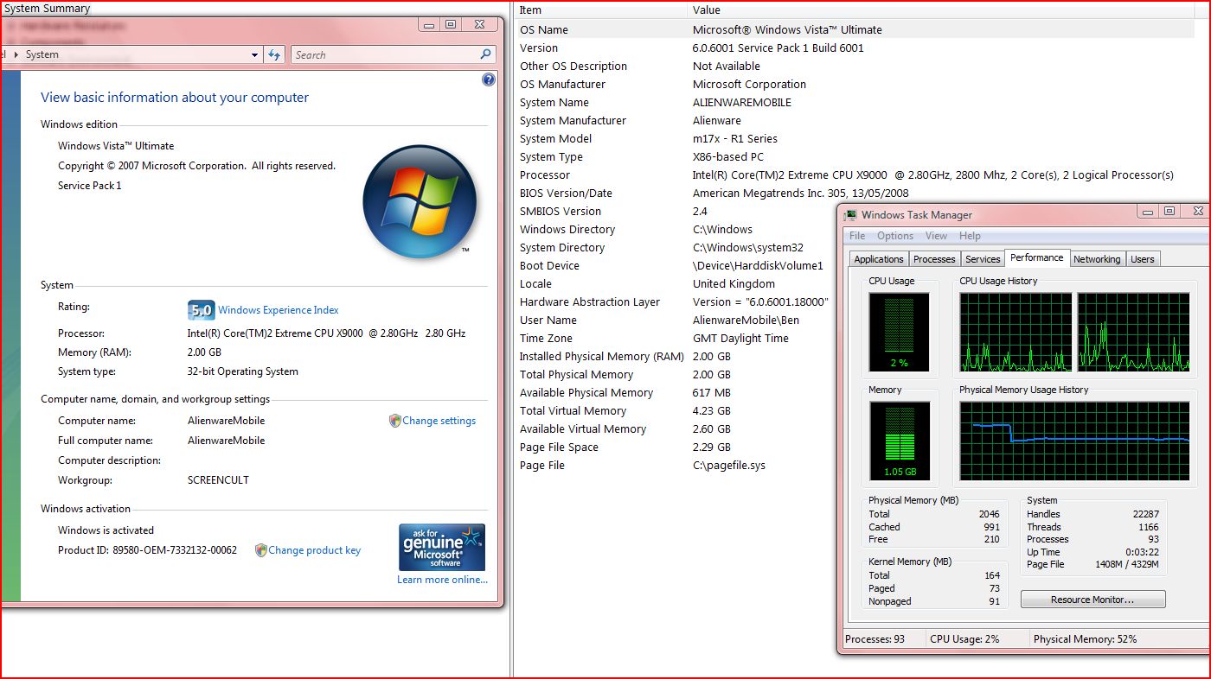Select the Time Zone row
1211x679 pixels.
[x=676, y=338]
